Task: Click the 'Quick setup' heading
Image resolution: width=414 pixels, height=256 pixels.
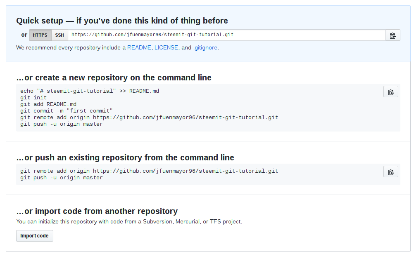Action: click(x=122, y=21)
